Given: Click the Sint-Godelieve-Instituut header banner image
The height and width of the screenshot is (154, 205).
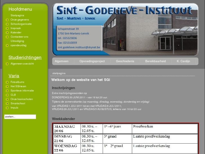Looking at the screenshot, I should coord(125,29).
